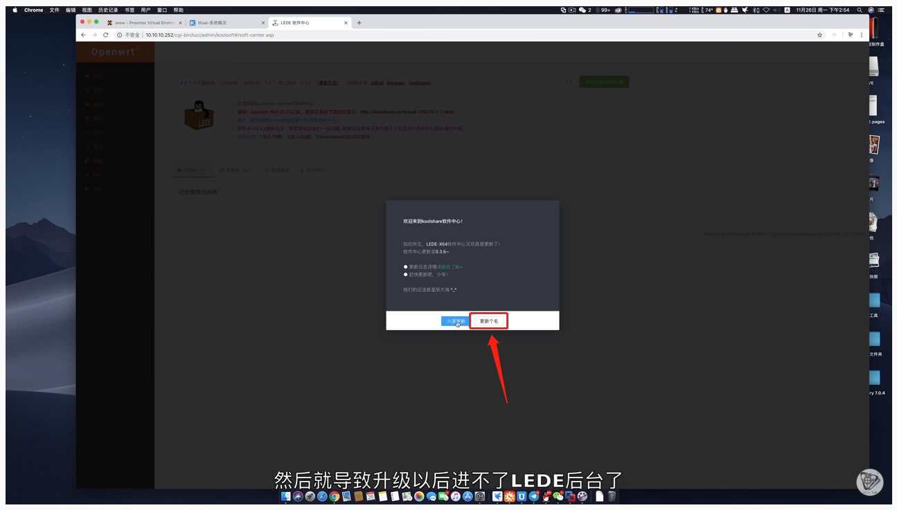Open the 书签 bookmarks menu in menu bar

130,10
